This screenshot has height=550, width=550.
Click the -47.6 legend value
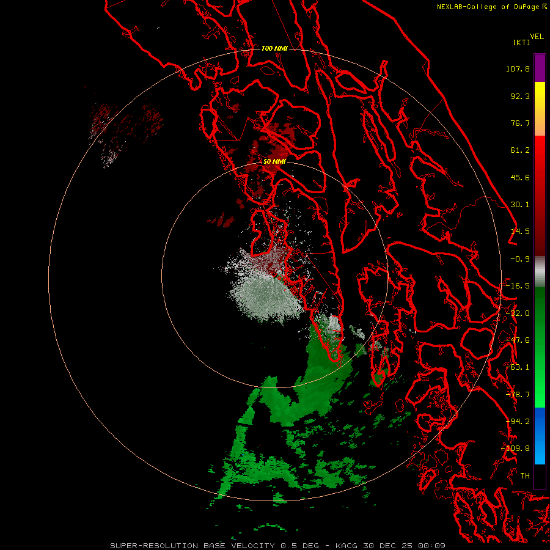(x=518, y=340)
